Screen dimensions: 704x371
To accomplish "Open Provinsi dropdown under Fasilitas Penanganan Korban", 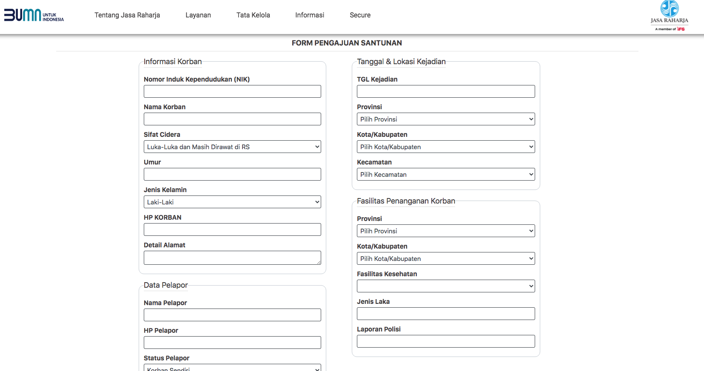I will (446, 231).
